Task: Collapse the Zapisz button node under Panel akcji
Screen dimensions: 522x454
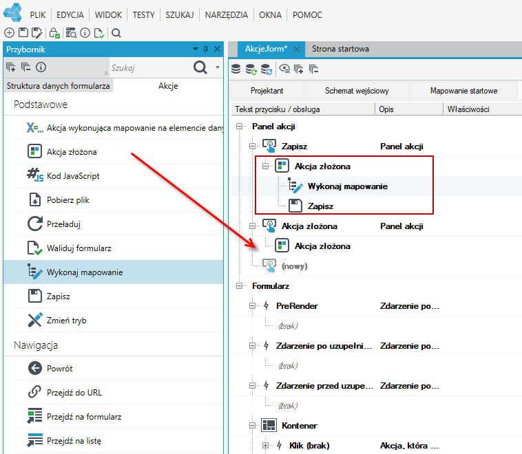Action: pyautogui.click(x=252, y=147)
